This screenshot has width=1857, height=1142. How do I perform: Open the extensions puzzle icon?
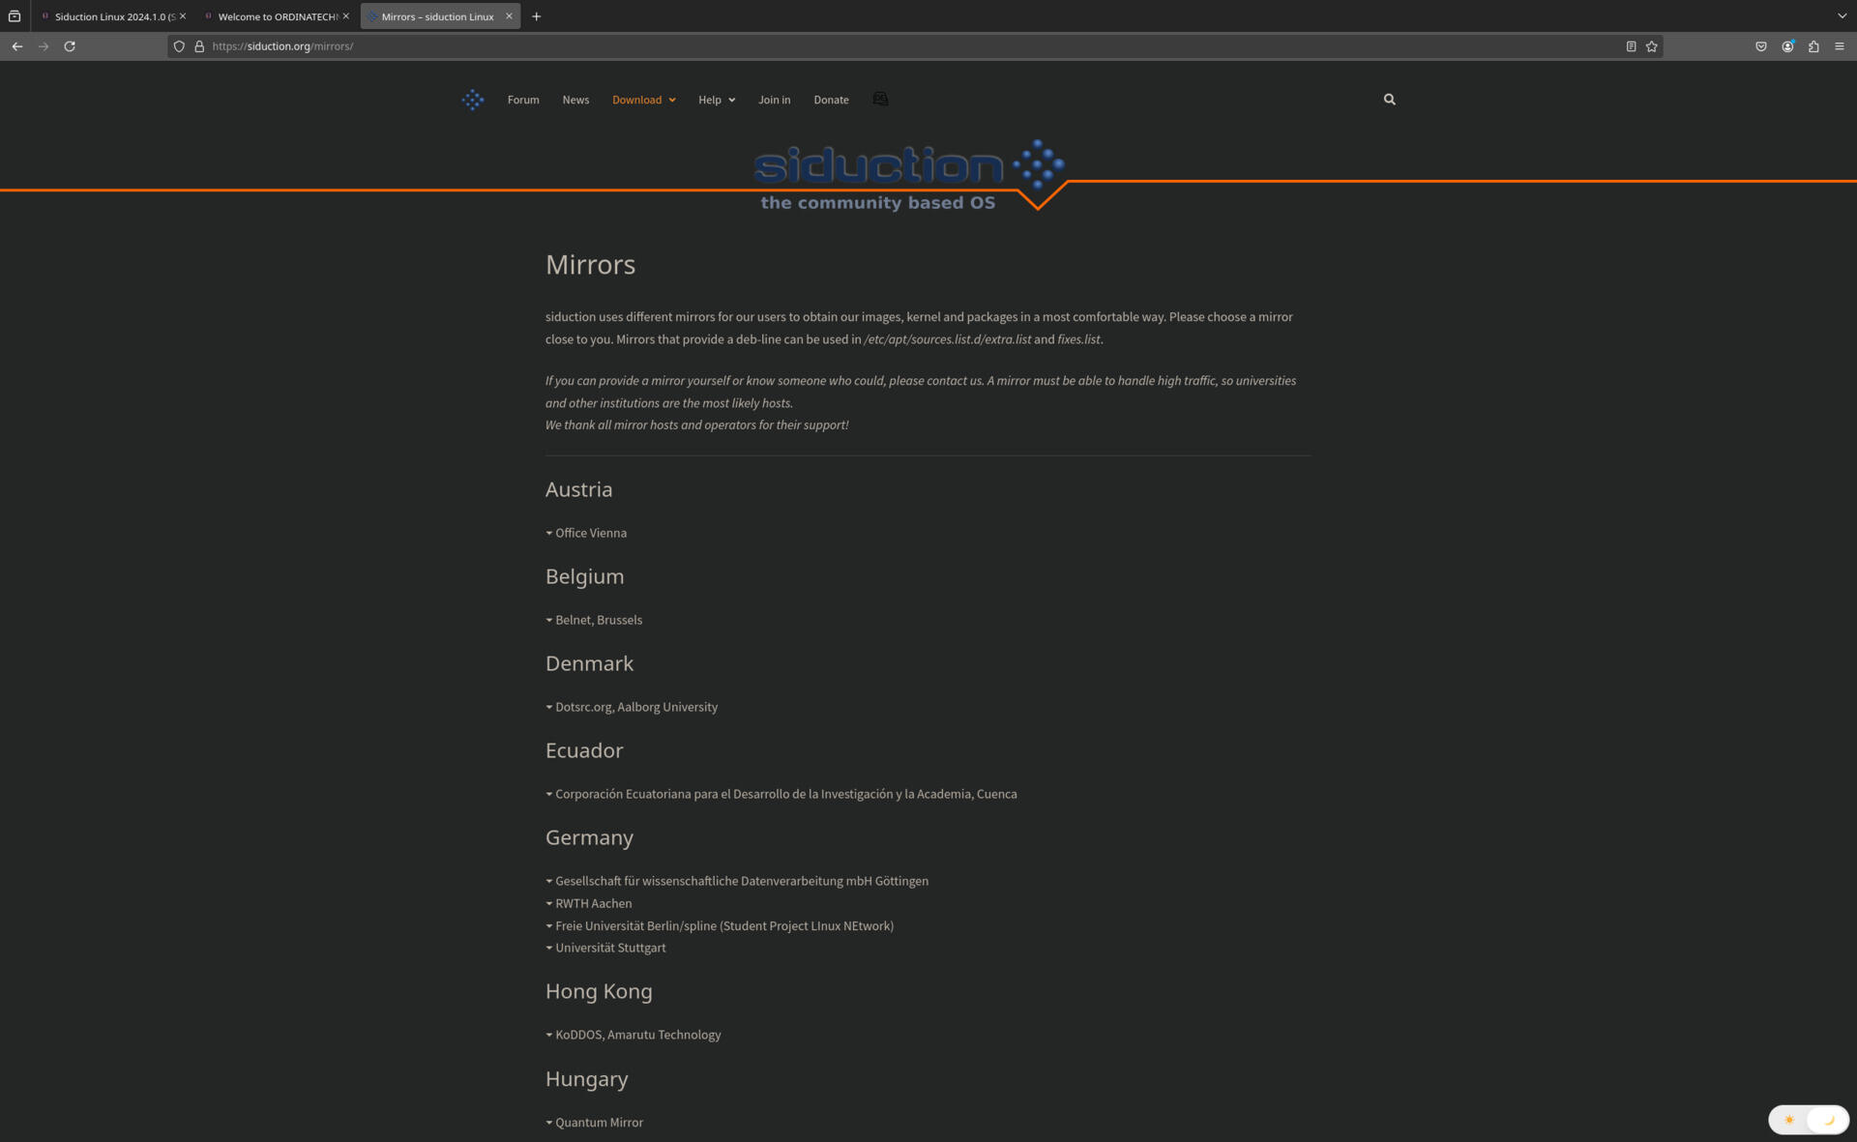(1813, 46)
